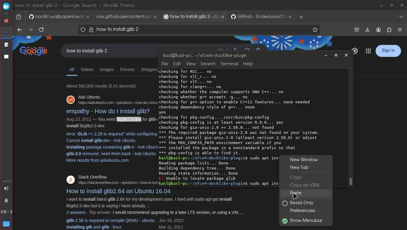Open the text editor note icon in panel

click(6, 45)
